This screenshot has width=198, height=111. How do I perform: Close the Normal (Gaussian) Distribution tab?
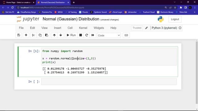click(x=68, y=2)
